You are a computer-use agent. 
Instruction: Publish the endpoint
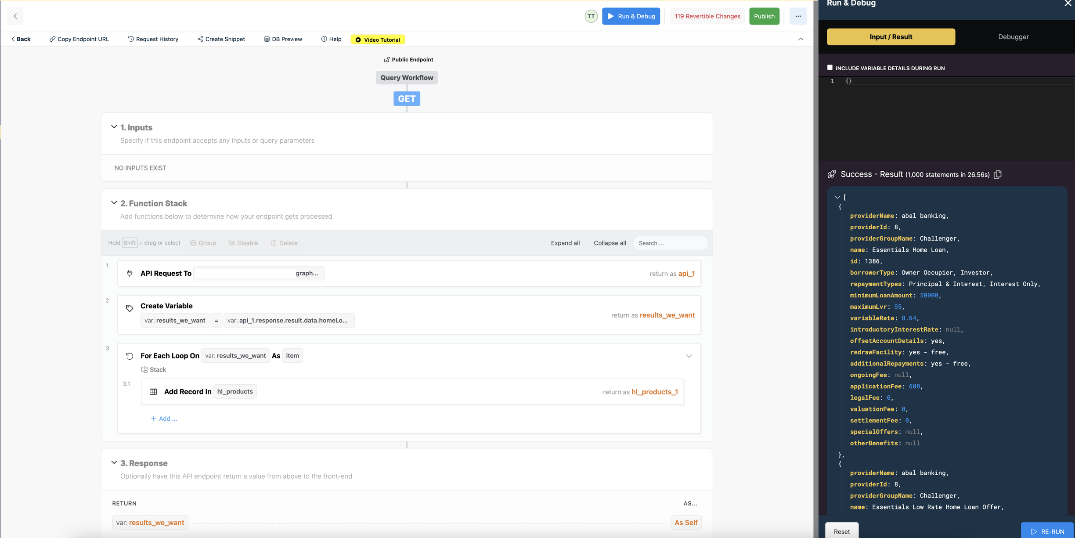point(764,16)
